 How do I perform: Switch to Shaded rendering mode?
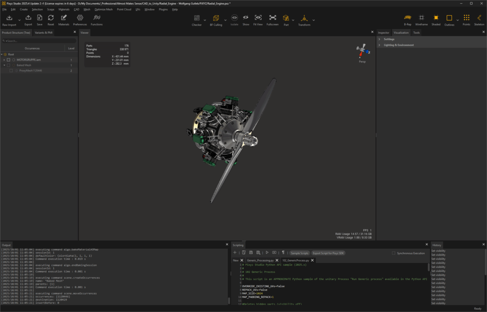436,18
